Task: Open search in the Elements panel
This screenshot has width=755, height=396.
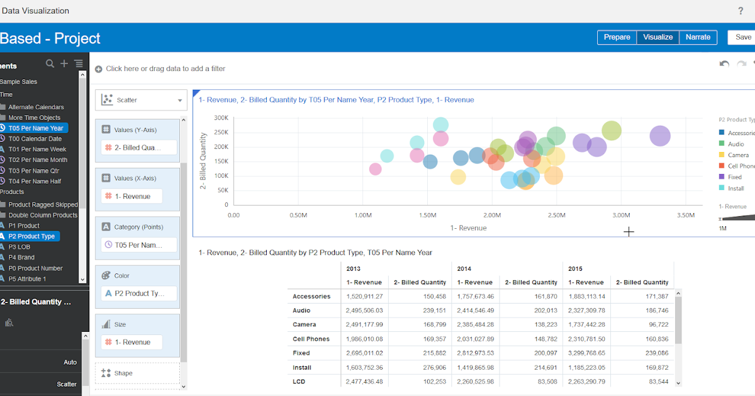Action: coord(50,63)
